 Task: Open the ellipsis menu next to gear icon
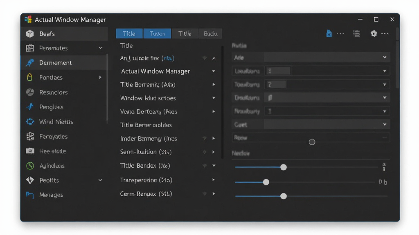click(x=385, y=33)
